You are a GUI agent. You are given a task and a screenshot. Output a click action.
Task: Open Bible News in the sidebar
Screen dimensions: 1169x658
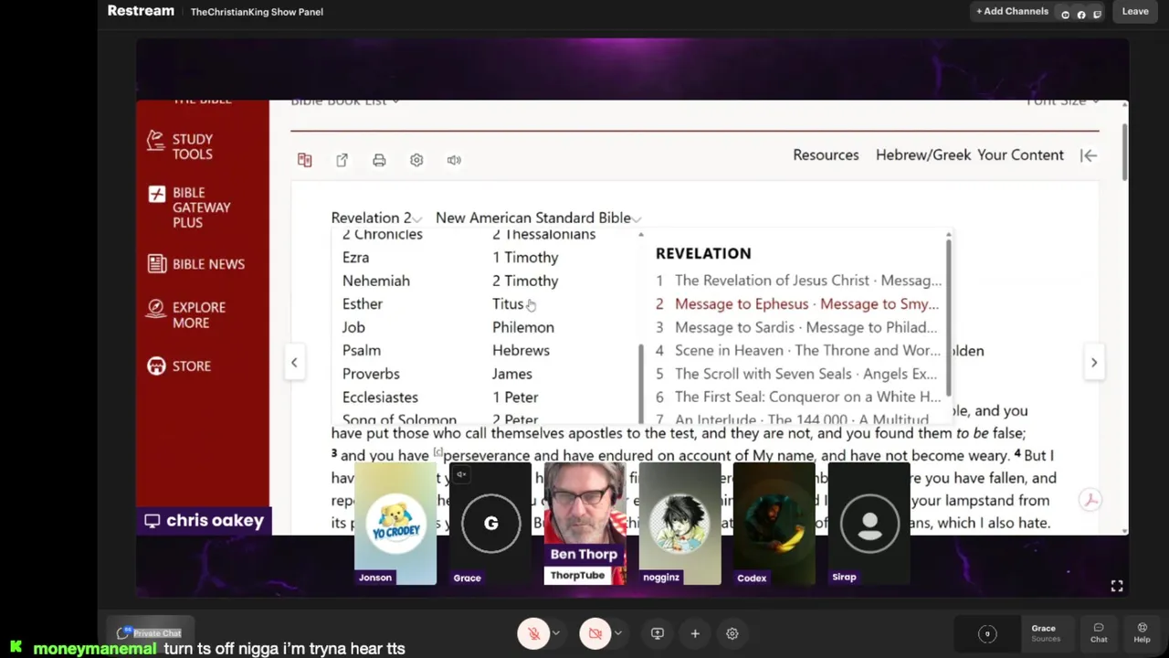196,264
